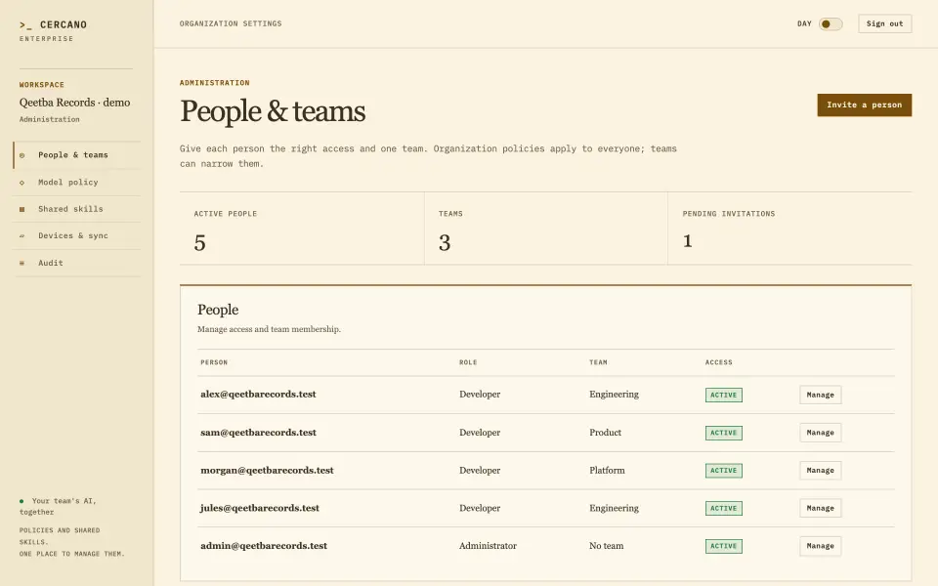The height and width of the screenshot is (586, 938).
Task: Click the PERSON column header
Action: pos(214,362)
